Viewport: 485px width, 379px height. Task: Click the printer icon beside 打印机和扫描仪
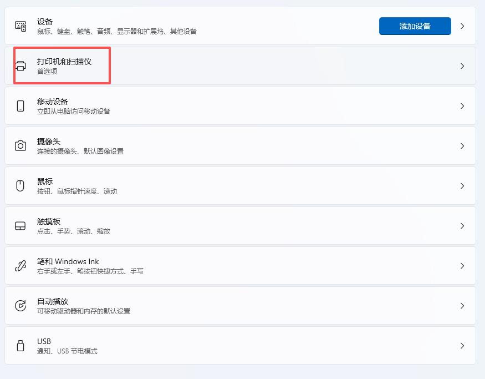21,66
